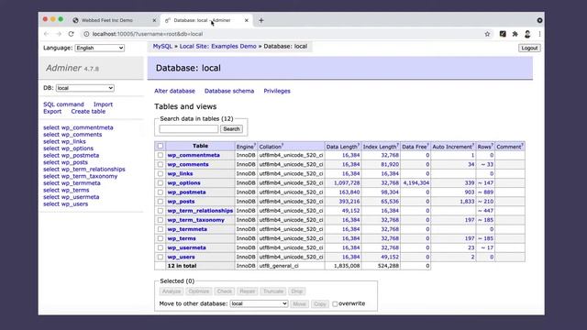
Task: Open SQL command in the sidebar
Action: [63, 104]
